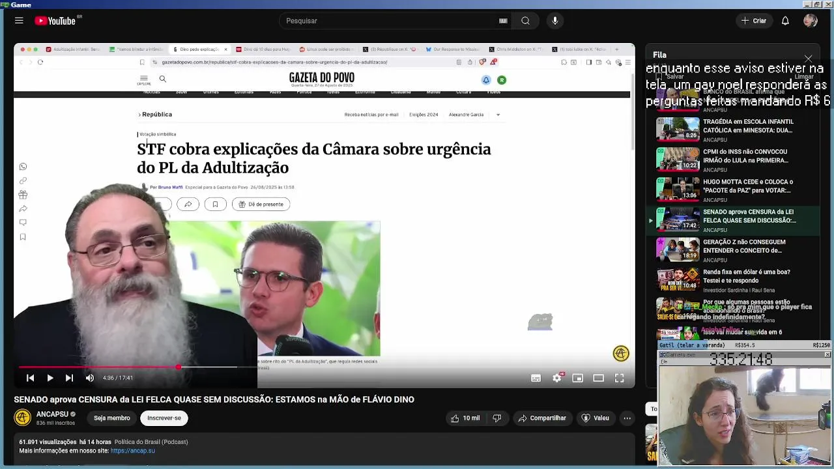Click the article share arrow button

click(x=188, y=204)
